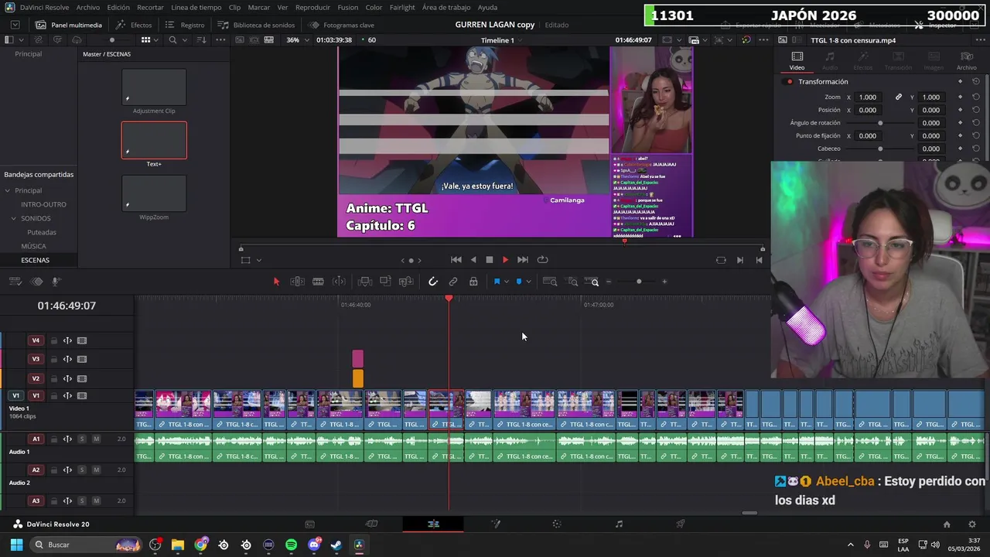The width and height of the screenshot is (990, 557).
Task: Toggle Loop playback button
Action: pyautogui.click(x=542, y=260)
